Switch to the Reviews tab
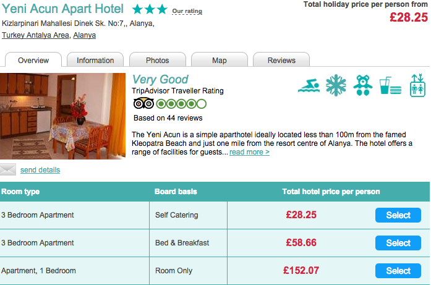This screenshot has width=431, height=285. pos(281,59)
